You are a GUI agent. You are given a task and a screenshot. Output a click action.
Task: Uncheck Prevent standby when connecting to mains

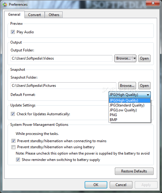(13, 141)
